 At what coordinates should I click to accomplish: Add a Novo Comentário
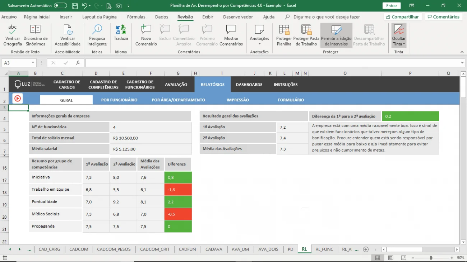(x=146, y=35)
